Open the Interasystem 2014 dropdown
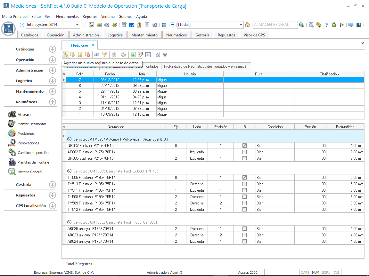The image size is (369, 276). click(78, 25)
